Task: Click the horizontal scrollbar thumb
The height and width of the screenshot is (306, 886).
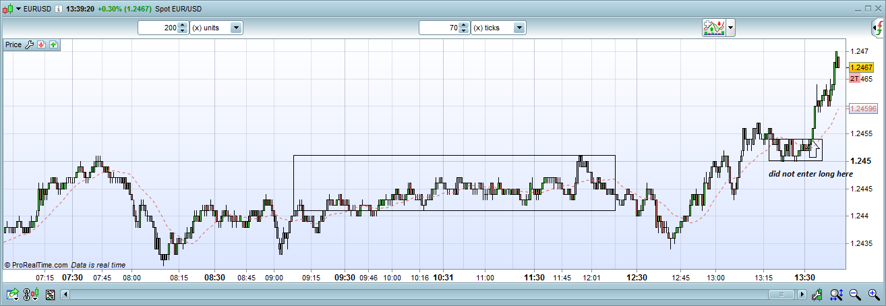Action: (782, 295)
